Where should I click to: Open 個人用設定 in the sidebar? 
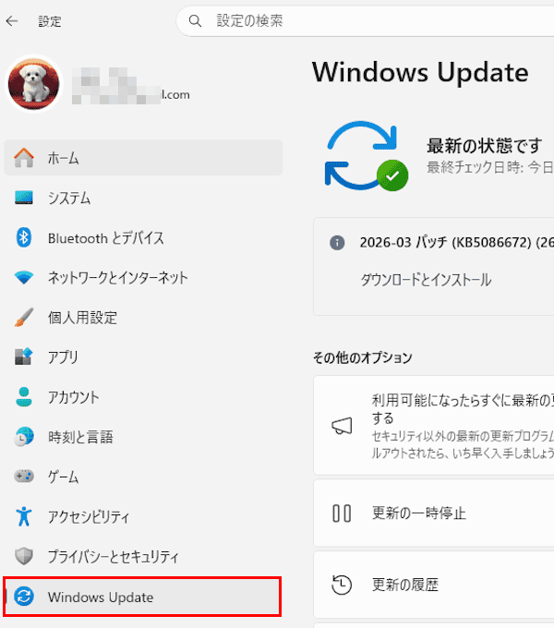(143, 317)
